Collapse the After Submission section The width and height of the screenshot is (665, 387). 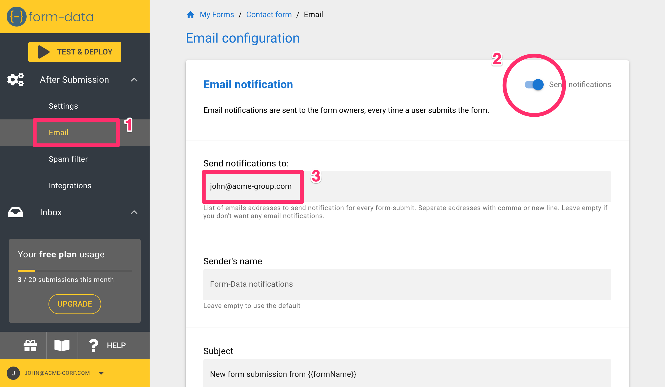[134, 80]
